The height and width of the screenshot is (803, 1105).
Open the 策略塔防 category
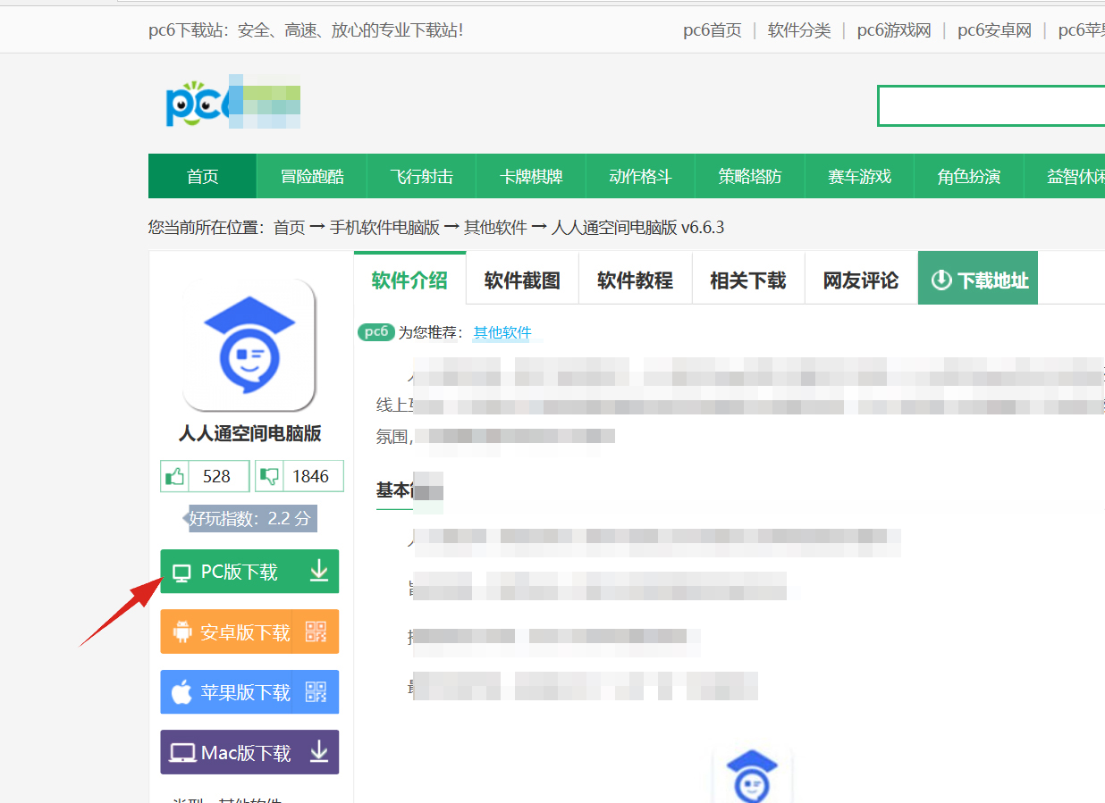click(x=750, y=176)
